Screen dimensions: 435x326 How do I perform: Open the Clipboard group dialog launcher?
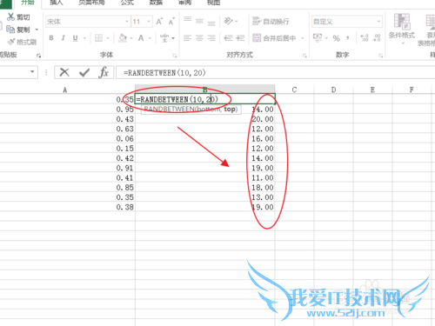tap(38, 56)
